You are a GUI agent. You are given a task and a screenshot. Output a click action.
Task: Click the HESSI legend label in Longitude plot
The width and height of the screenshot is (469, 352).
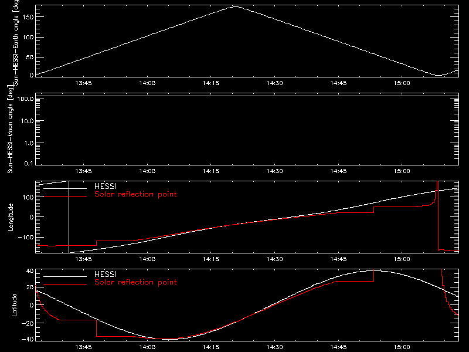point(105,186)
